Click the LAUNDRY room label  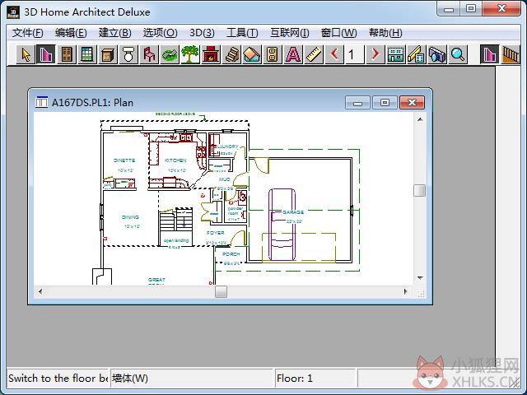[228, 146]
